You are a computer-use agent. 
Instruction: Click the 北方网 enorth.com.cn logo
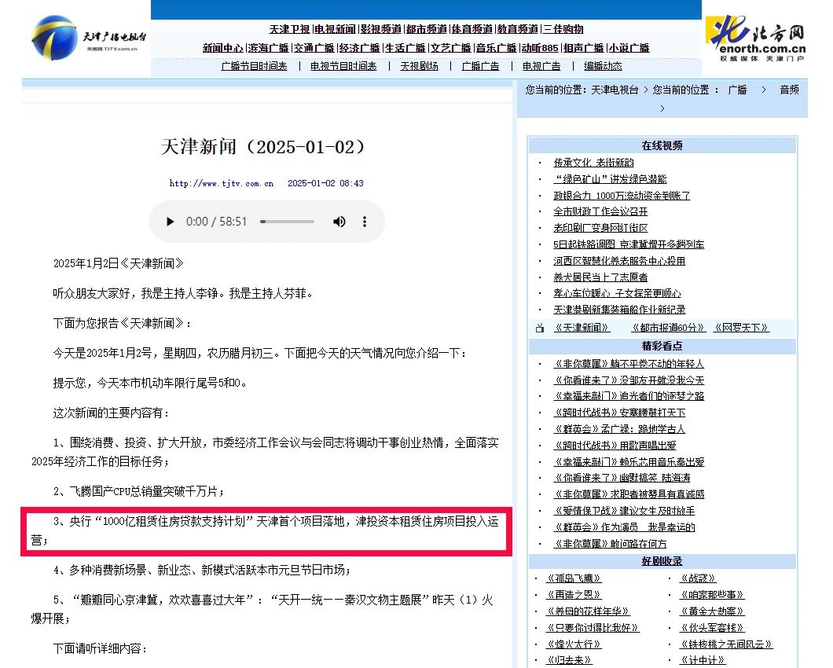point(756,39)
